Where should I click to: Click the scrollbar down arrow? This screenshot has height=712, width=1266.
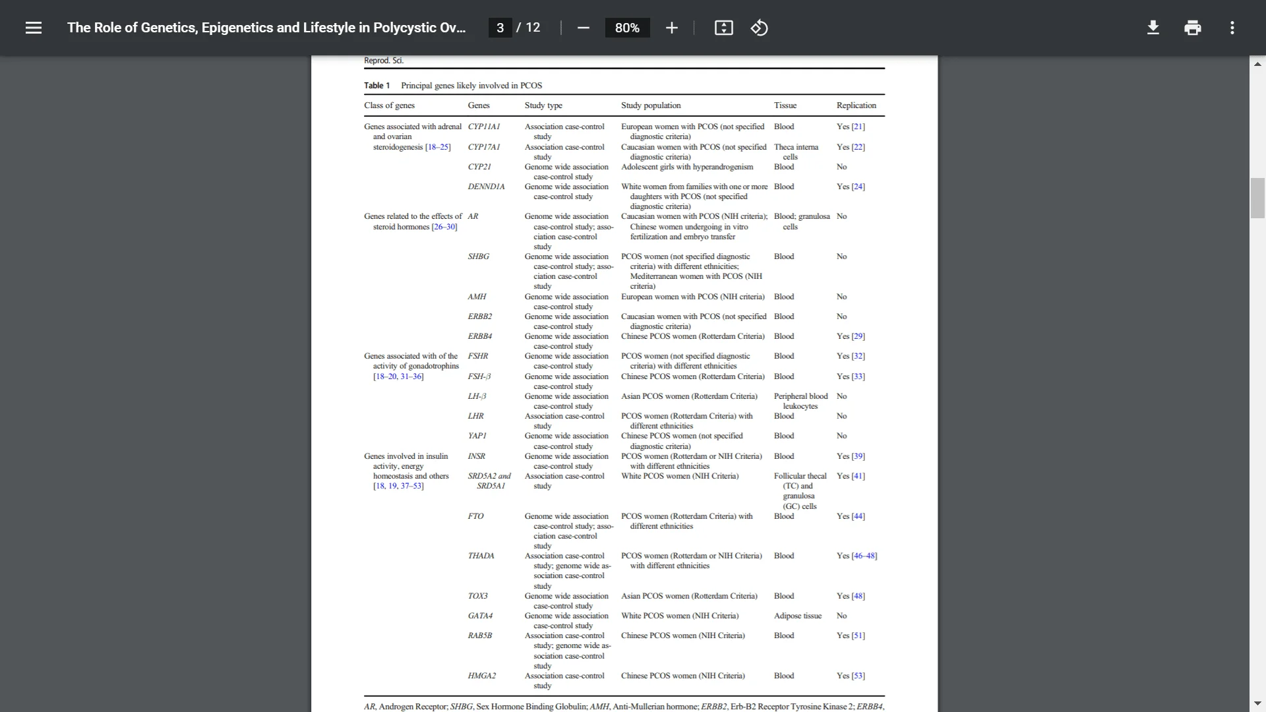(1257, 703)
